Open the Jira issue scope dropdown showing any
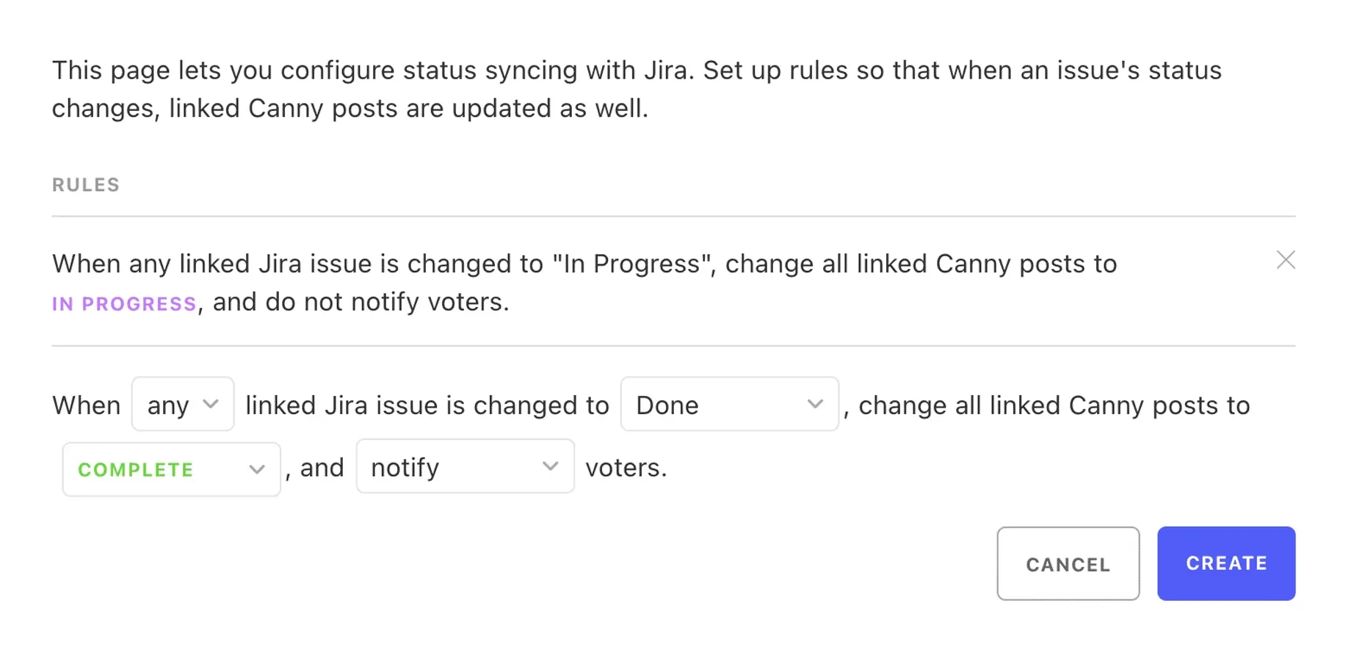This screenshot has height=661, width=1351. pyautogui.click(x=182, y=404)
